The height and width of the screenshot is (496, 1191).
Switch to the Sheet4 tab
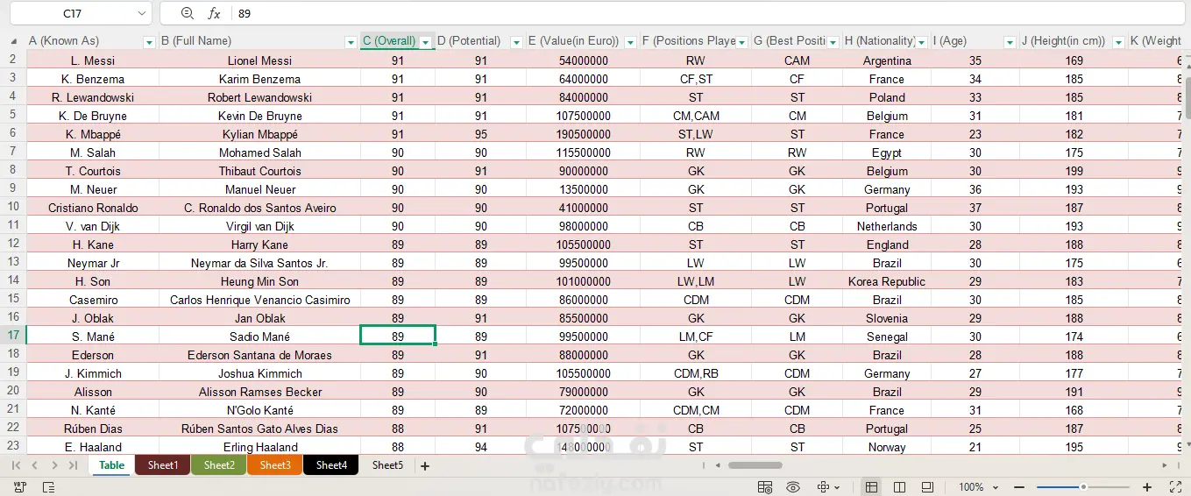(x=331, y=465)
